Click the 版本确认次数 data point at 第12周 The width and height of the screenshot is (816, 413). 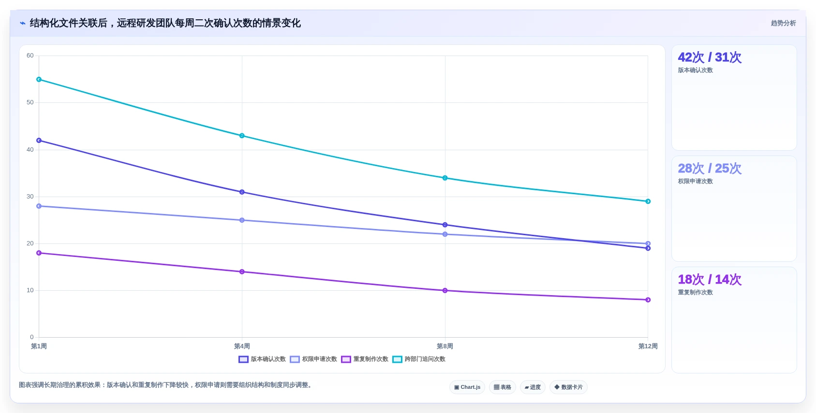(x=648, y=248)
